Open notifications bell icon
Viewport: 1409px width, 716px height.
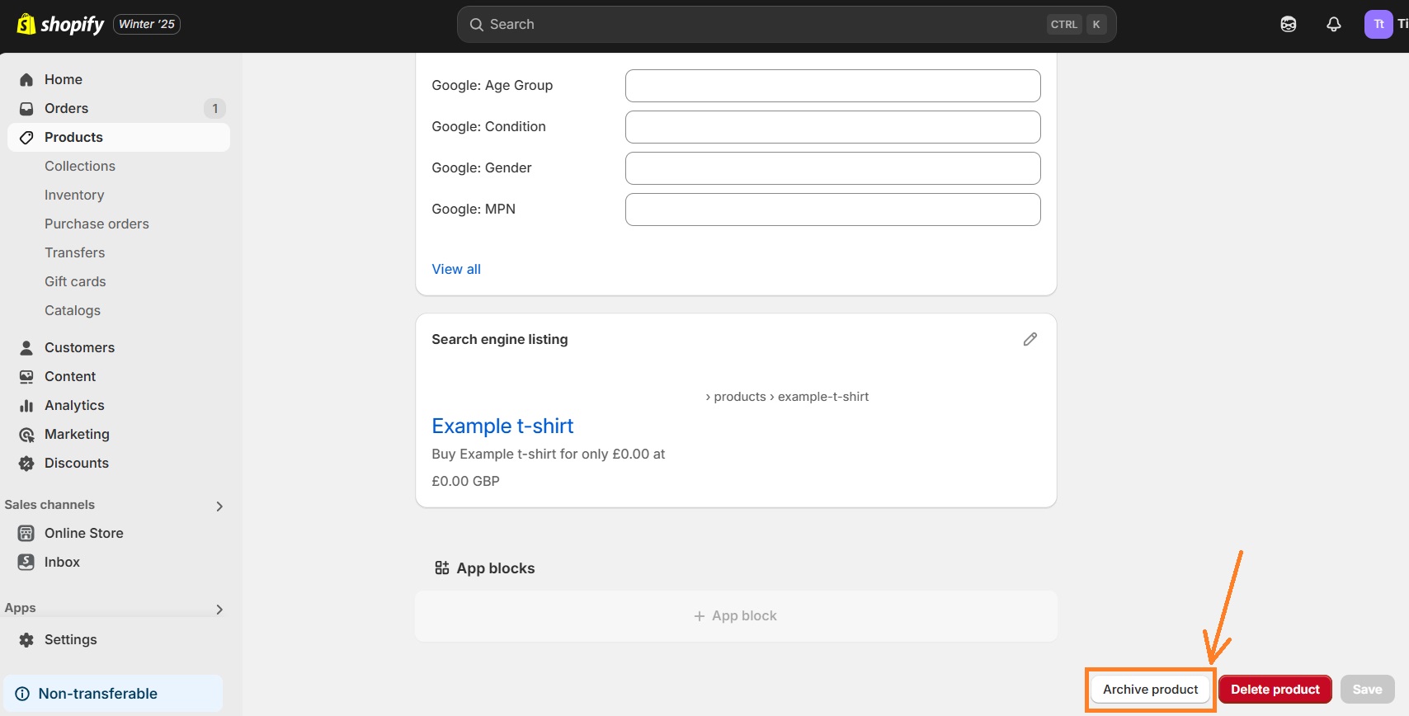click(x=1333, y=25)
